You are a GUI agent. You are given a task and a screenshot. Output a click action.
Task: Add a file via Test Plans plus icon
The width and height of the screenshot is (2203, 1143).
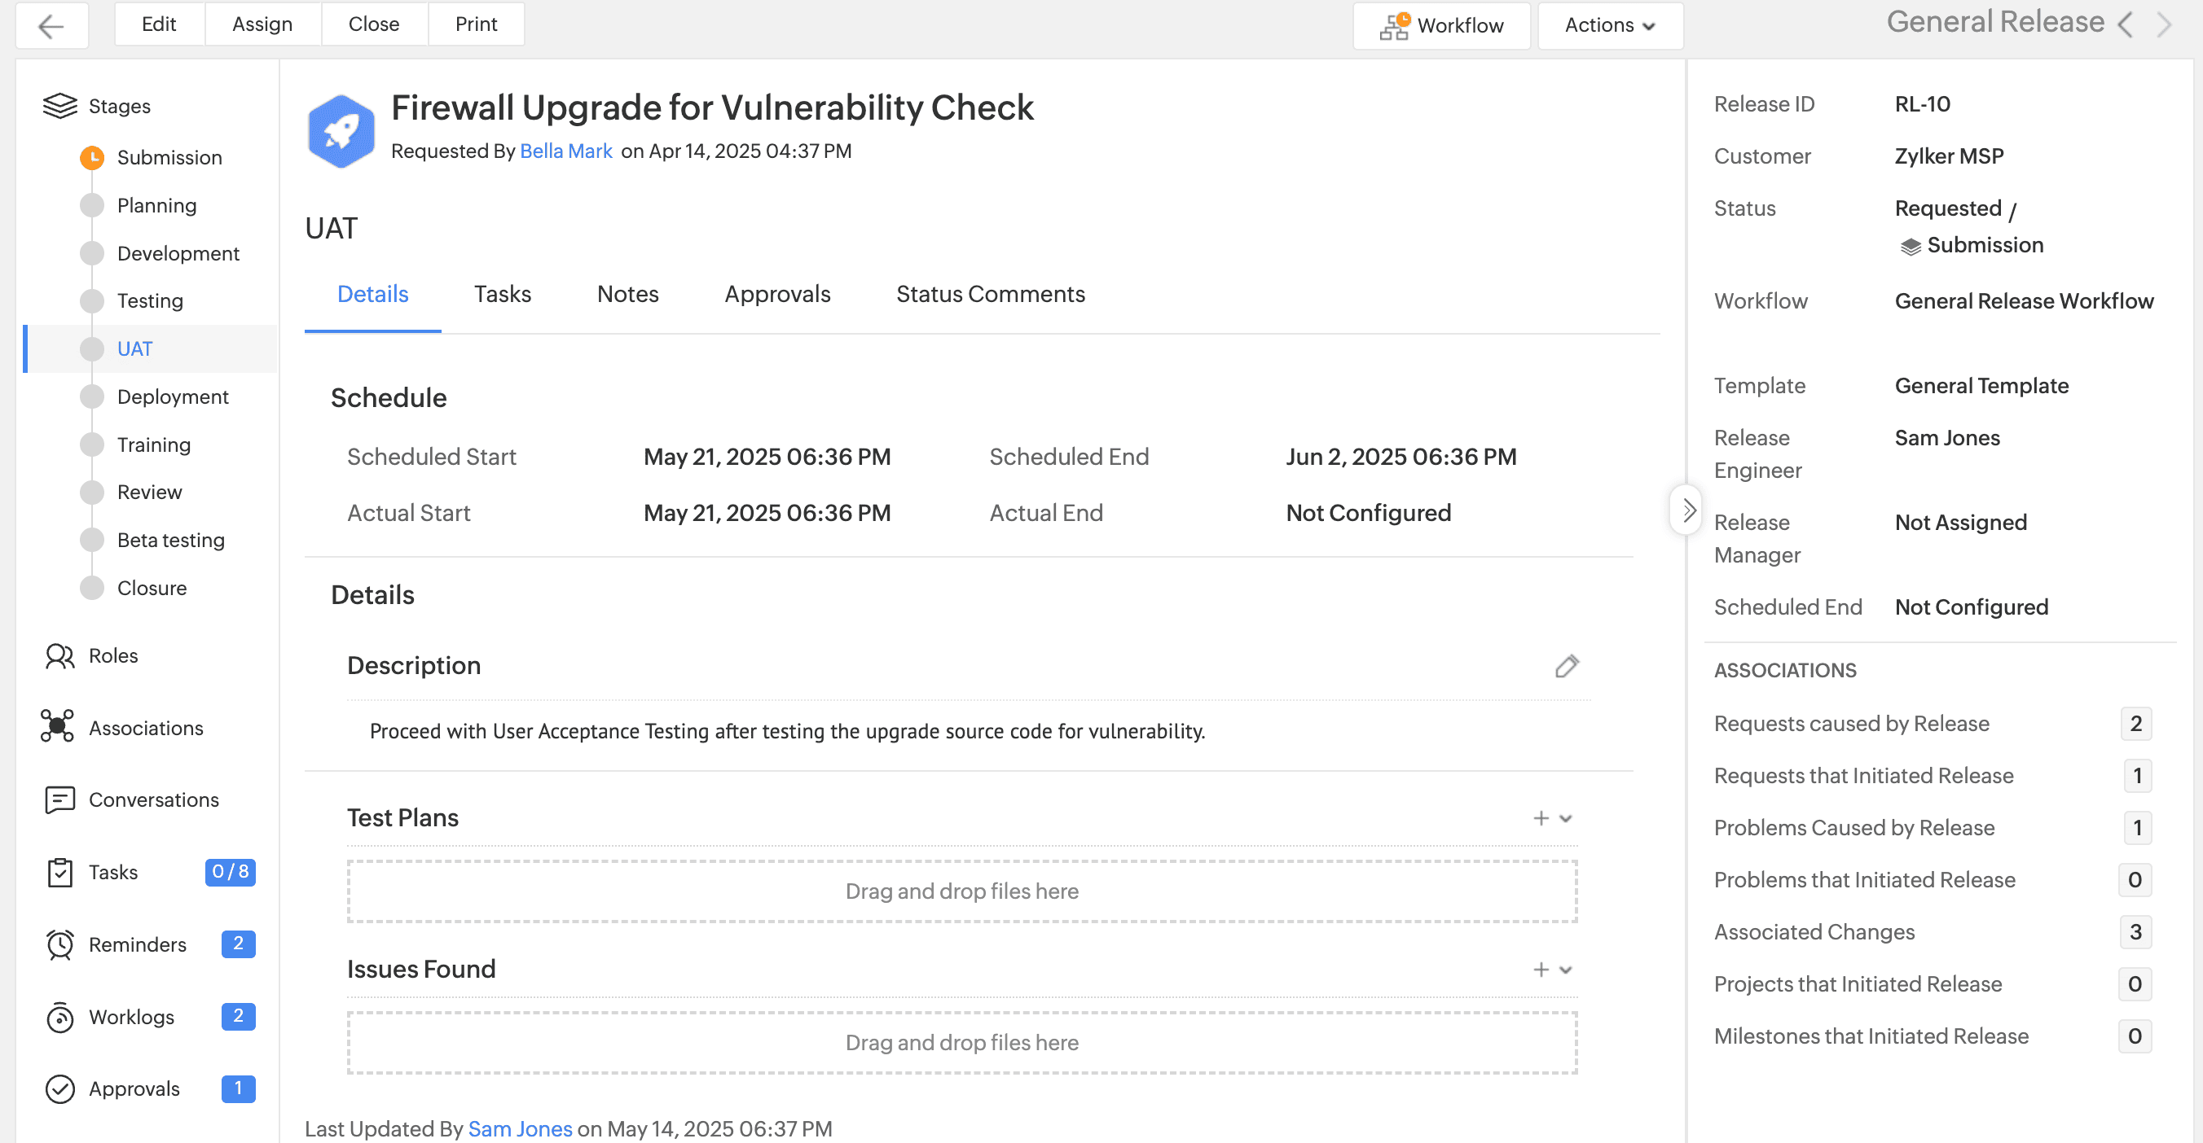click(x=1540, y=817)
